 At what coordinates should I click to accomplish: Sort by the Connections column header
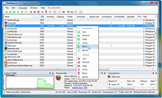point(106,17)
